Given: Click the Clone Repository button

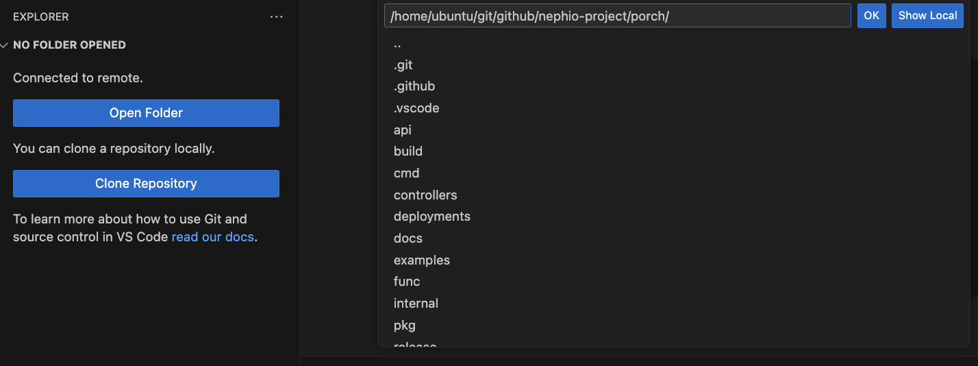Looking at the screenshot, I should (x=146, y=184).
